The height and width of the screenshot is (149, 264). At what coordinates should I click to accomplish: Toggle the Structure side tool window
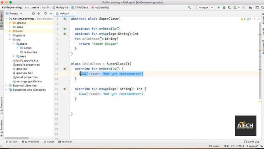2,106
